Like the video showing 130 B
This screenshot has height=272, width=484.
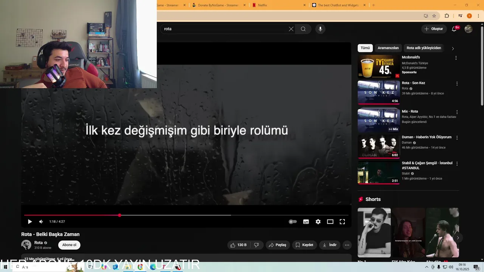(238, 245)
